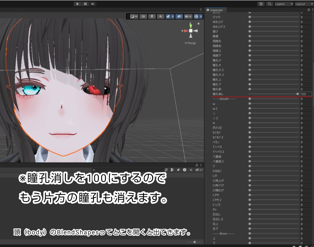Select the -----Mouth----- separator label
314x247 pixels.
pos(224,99)
